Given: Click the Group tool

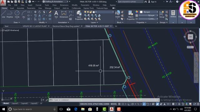Looking at the screenshot, I should tap(162, 14).
